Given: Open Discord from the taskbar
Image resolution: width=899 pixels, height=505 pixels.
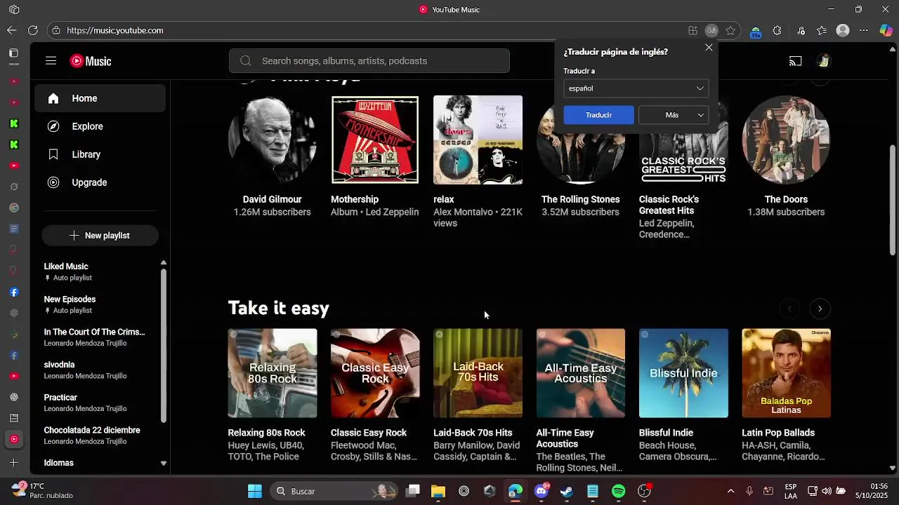Looking at the screenshot, I should pyautogui.click(x=541, y=491).
